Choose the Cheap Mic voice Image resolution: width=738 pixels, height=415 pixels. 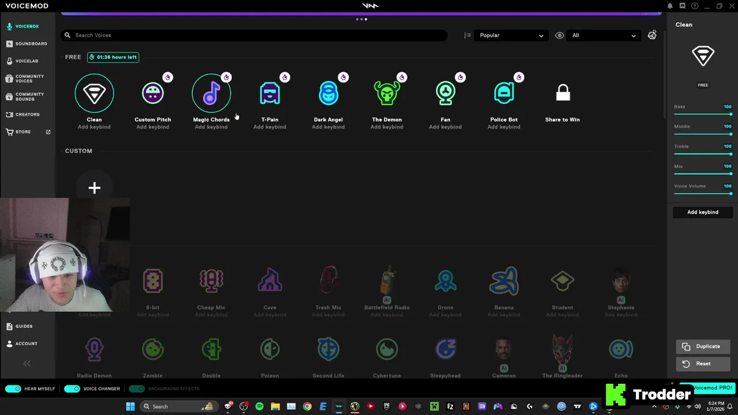211,281
